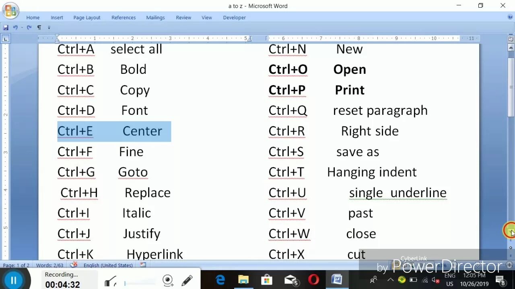
Task: Switch to the References tab
Action: coord(124,18)
